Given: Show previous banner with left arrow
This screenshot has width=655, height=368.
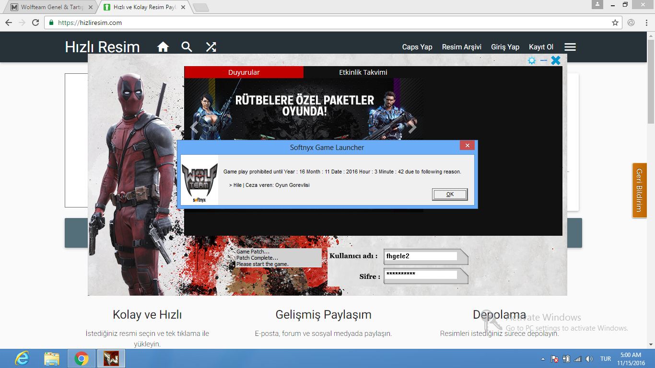Looking at the screenshot, I should pos(194,128).
